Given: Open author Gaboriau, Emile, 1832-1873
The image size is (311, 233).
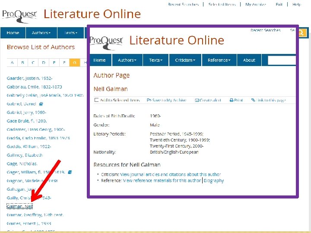Looking at the screenshot, I should 34,87.
